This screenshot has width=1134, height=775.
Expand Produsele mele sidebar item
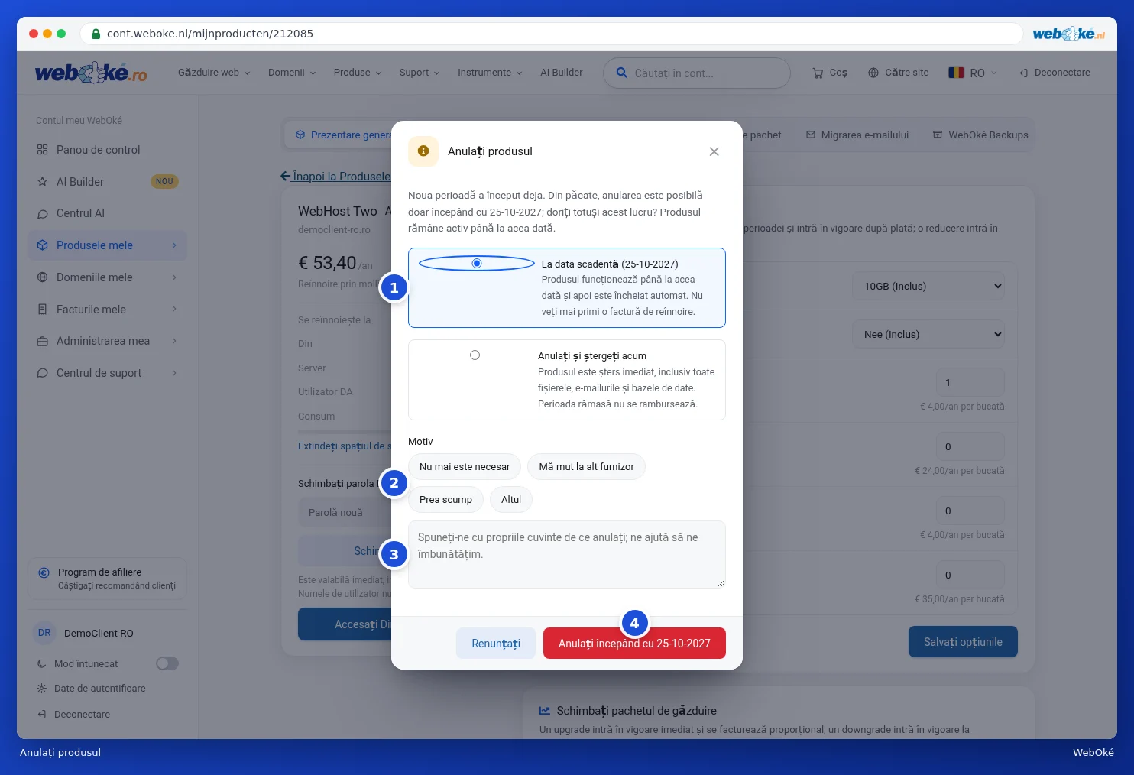(108, 245)
